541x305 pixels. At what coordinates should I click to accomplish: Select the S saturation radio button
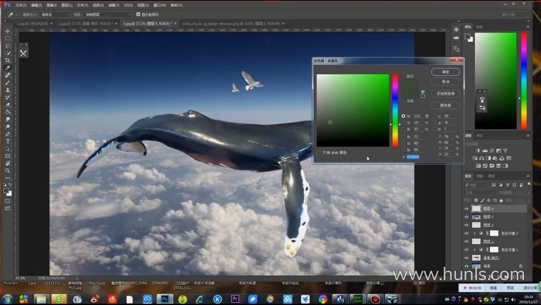(403, 122)
